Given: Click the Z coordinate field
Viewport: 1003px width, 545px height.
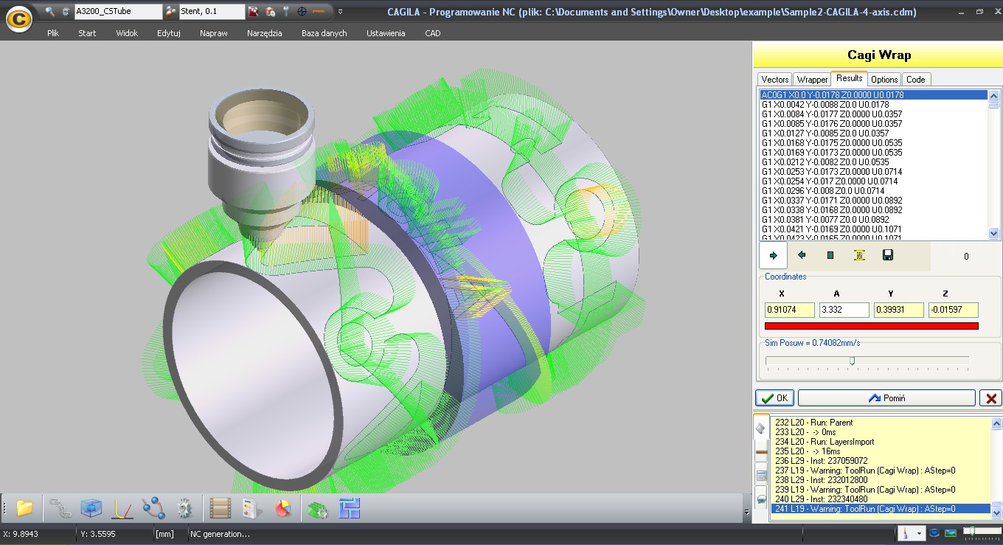Looking at the screenshot, I should coord(953,310).
